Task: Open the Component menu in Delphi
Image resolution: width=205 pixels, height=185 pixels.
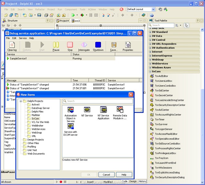Action: (71, 9)
